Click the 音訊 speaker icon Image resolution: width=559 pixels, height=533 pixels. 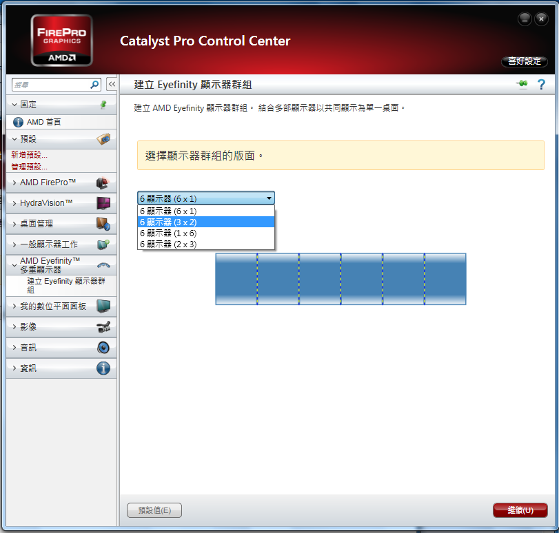103,347
